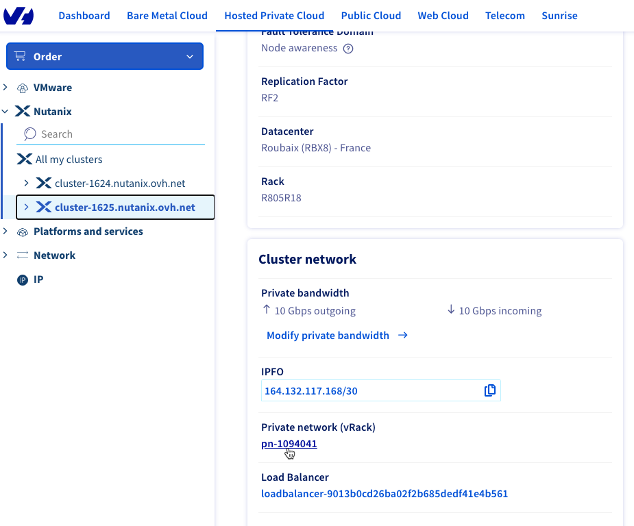Click 10 Gbps incoming text
Image resolution: width=634 pixels, height=526 pixels.
(x=500, y=311)
